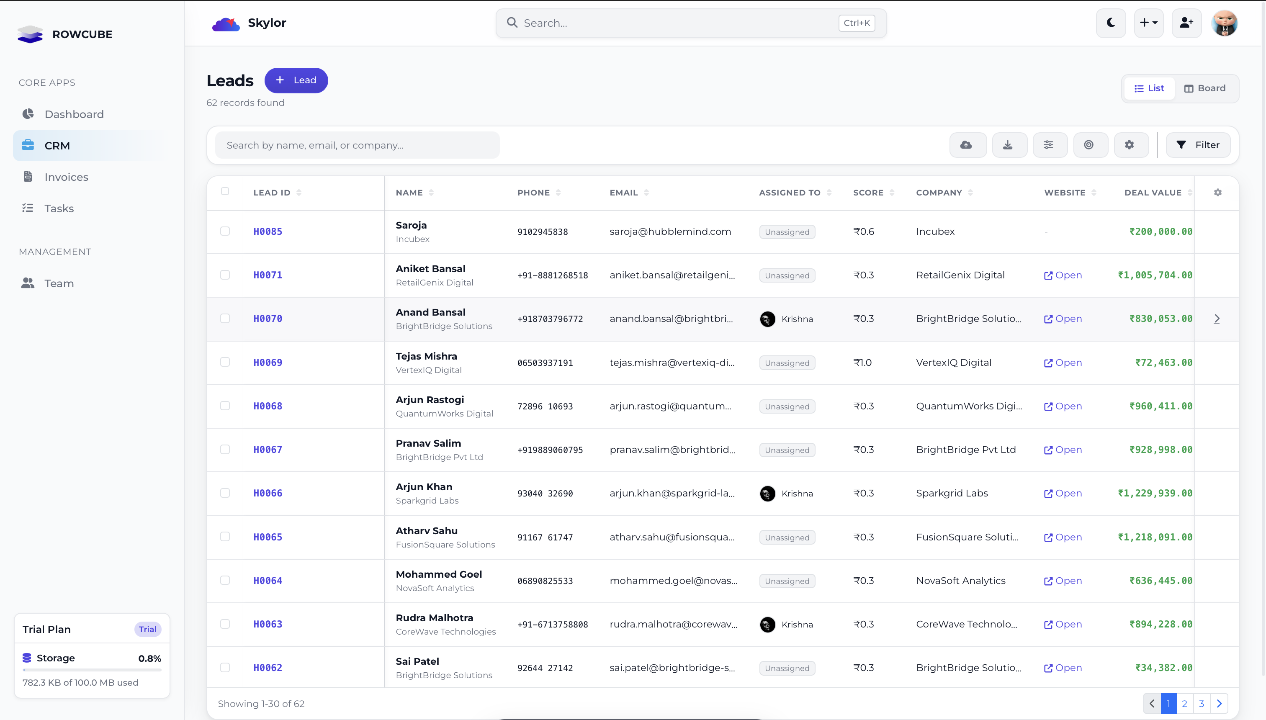Open the cloud upload import tool
The image size is (1266, 720).
click(x=968, y=144)
